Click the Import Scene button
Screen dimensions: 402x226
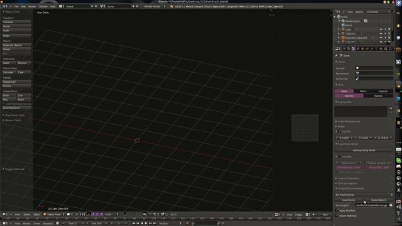349,200
